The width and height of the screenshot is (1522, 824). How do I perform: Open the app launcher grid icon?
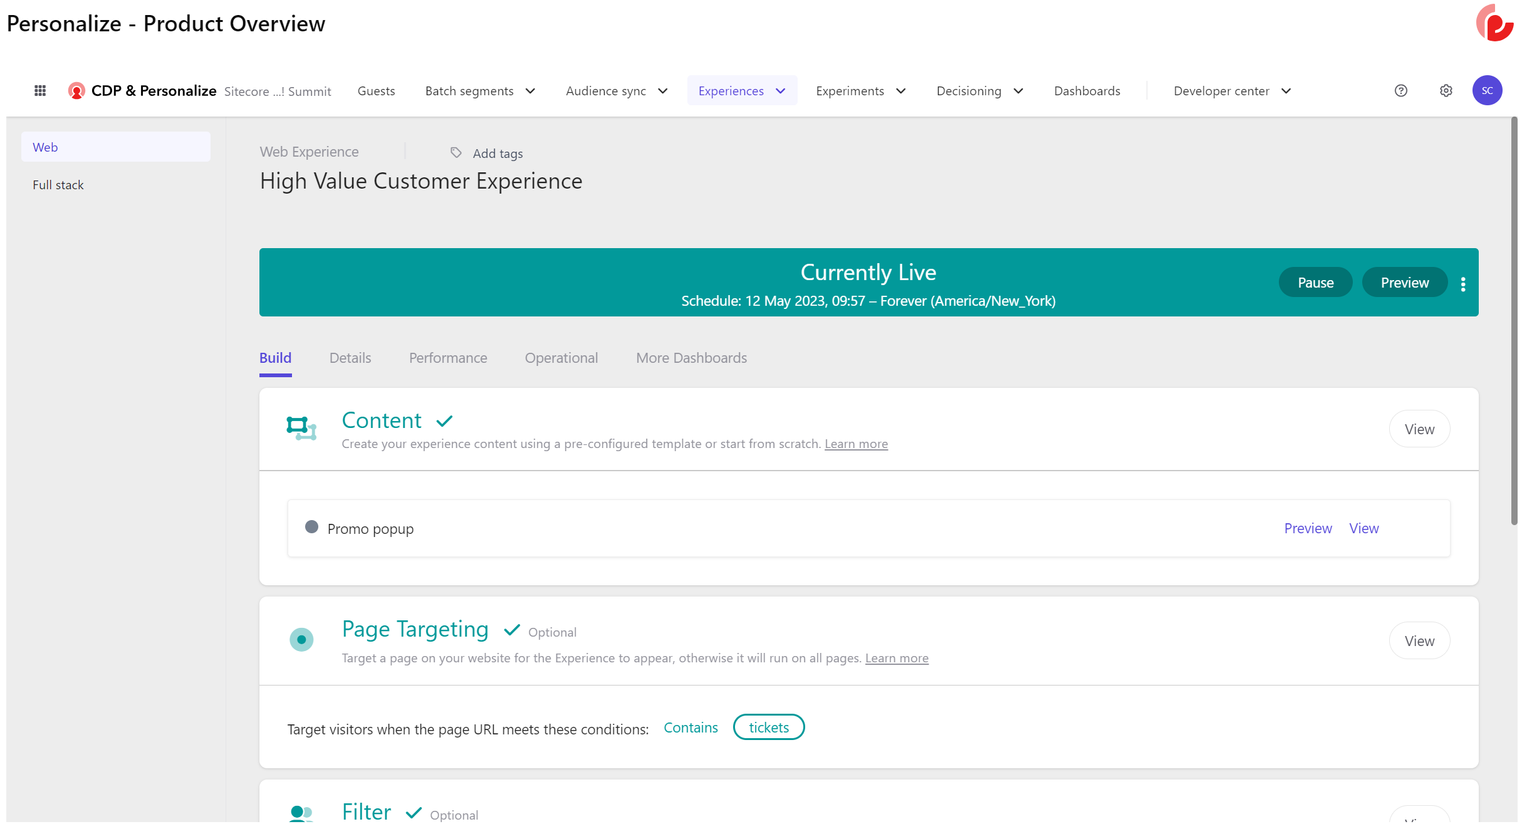(40, 91)
